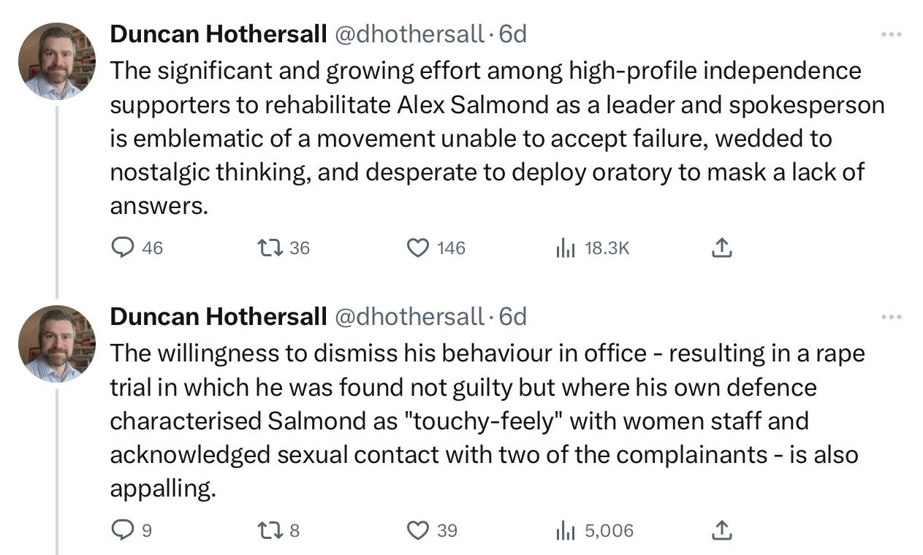The height and width of the screenshot is (555, 923).
Task: Open Duncan Hothersall name link in second tweet
Action: pos(218,316)
